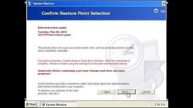Viewport: 193px width, 108px height.
Task: Close the System Restore window
Action: pyautogui.click(x=163, y=3)
